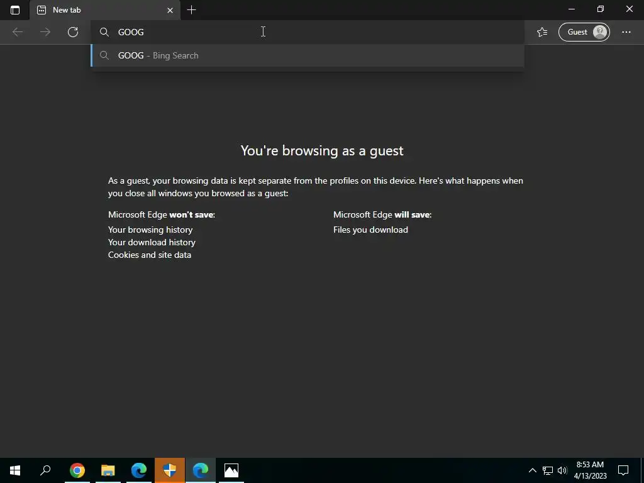Open a new tab with the plus button
This screenshot has width=644, height=483.
pyautogui.click(x=191, y=10)
